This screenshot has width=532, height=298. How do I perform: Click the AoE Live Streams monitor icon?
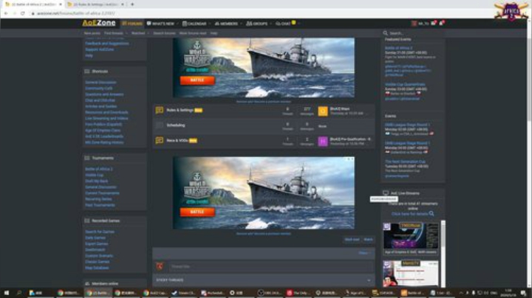(x=386, y=193)
